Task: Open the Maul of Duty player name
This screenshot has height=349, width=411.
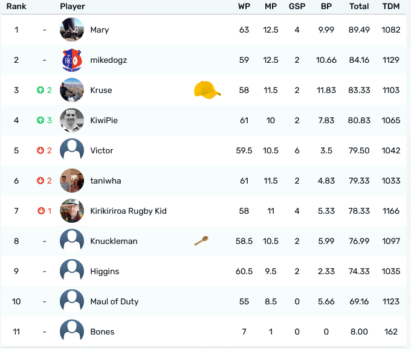Action: pyautogui.click(x=114, y=301)
